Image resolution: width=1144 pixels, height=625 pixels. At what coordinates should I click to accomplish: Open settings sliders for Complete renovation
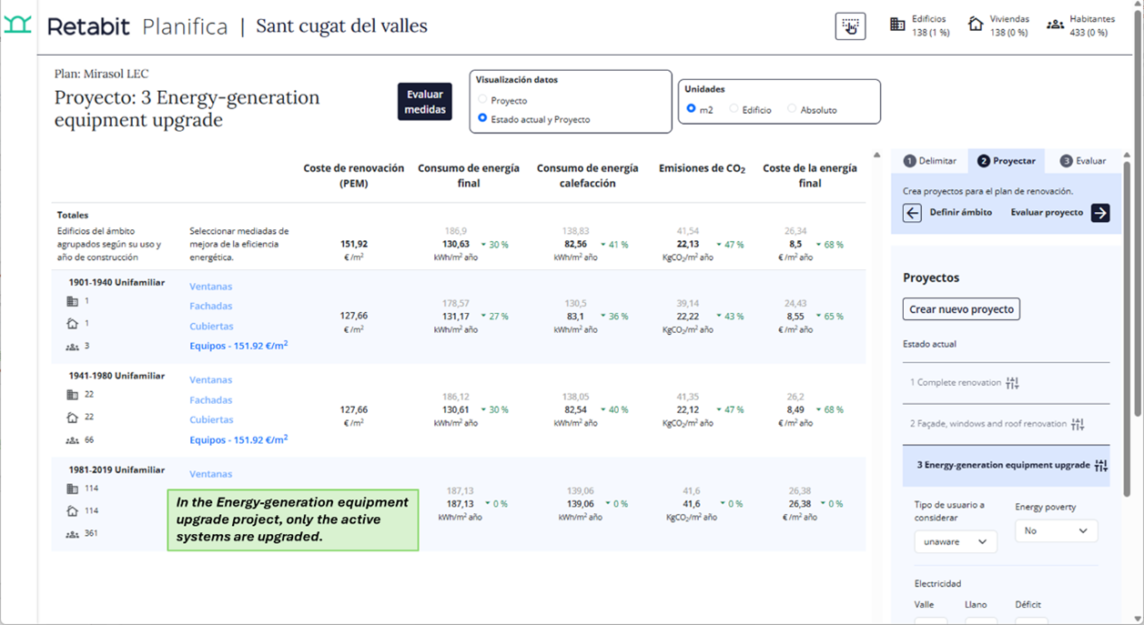[1012, 383]
